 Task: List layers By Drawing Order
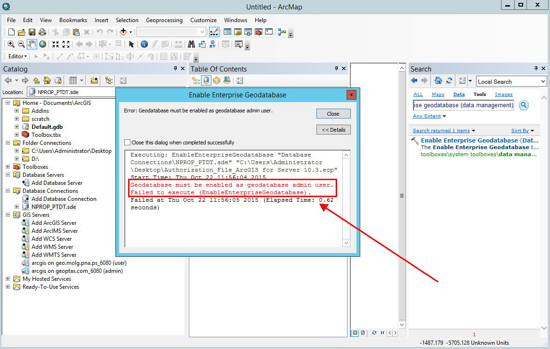click(196, 80)
